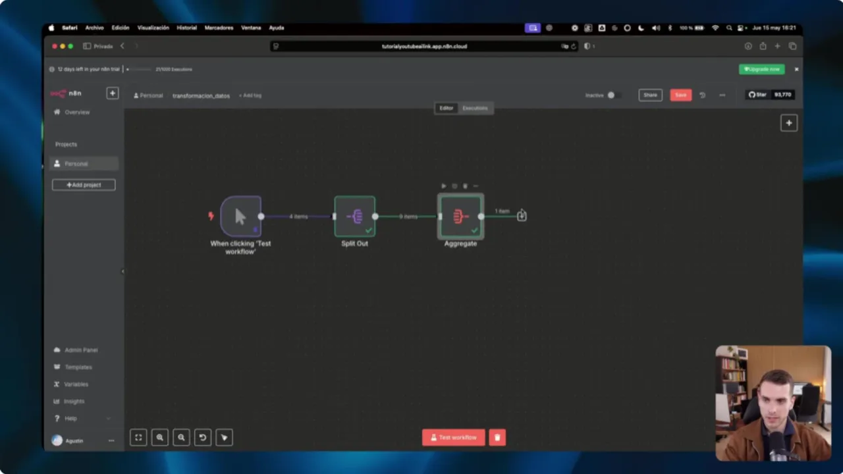
Task: Reload the page in Safari
Action: click(573, 46)
